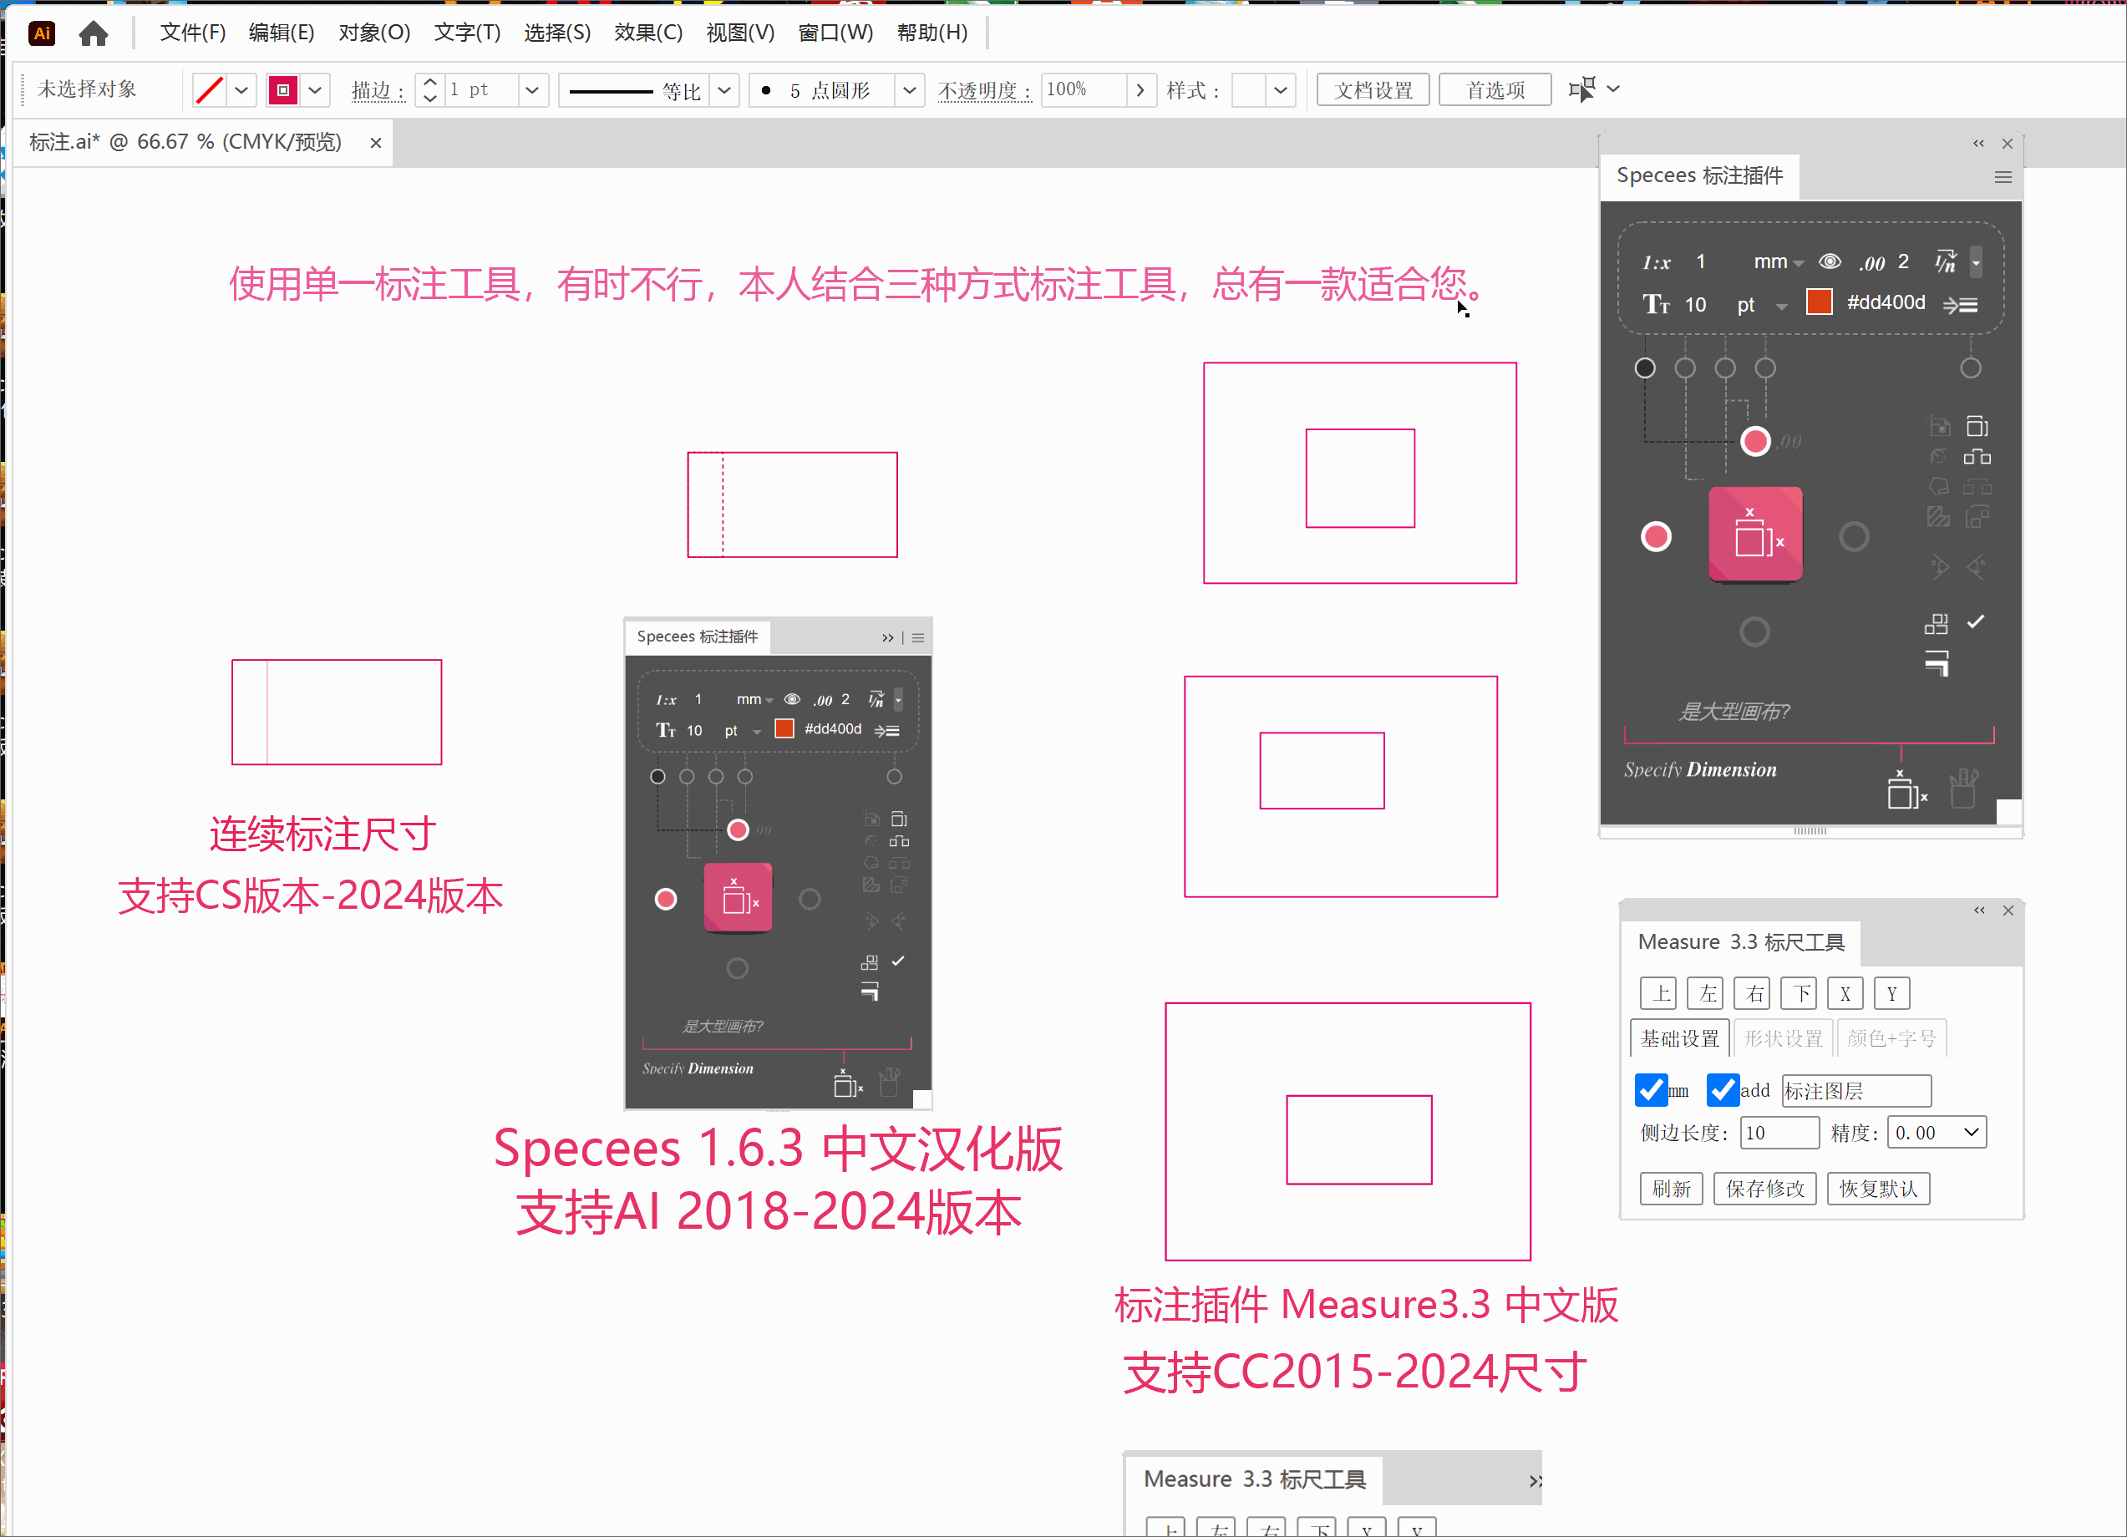Click the #dd400d orange swatch in Specees
Viewport: 2127px width, 1537px height.
click(x=1819, y=302)
